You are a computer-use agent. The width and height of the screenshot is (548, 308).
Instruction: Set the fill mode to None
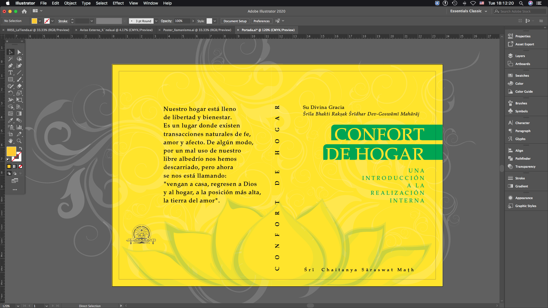click(20, 167)
